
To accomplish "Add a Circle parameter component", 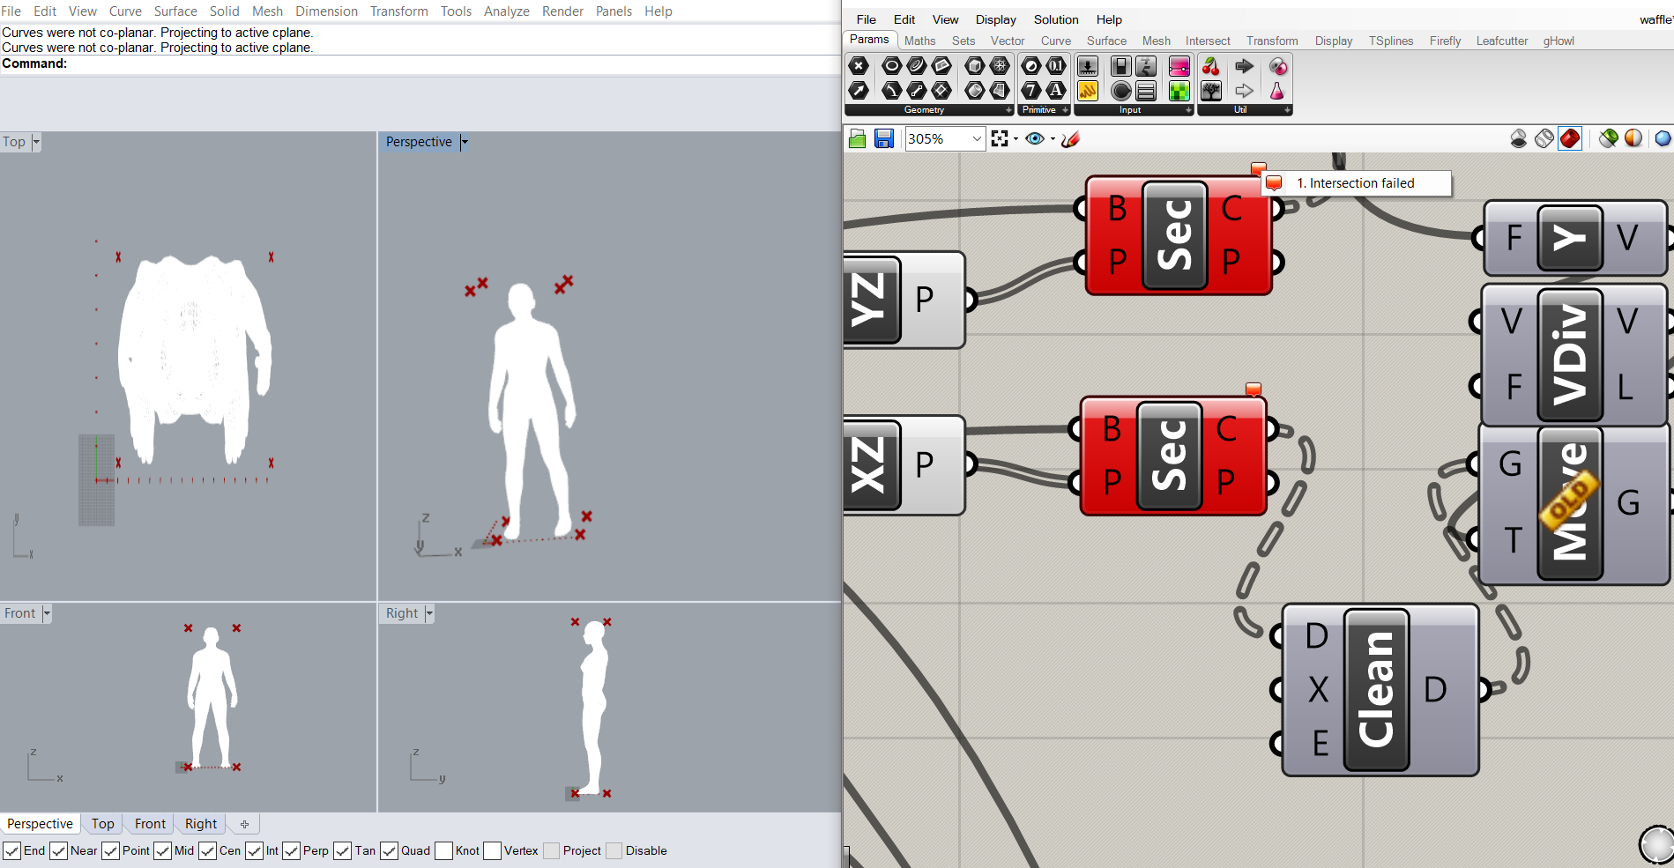I will tap(892, 66).
